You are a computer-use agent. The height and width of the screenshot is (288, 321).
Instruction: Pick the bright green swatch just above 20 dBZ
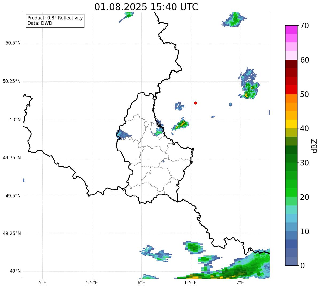(x=291, y=192)
